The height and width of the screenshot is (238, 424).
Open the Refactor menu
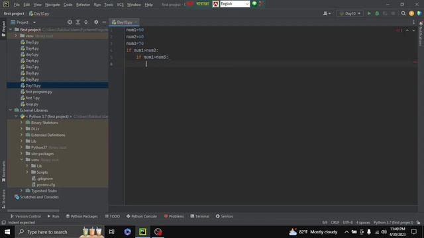click(83, 5)
